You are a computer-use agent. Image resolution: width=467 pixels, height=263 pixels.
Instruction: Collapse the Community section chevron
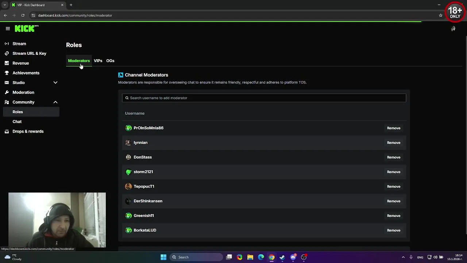pyautogui.click(x=55, y=102)
